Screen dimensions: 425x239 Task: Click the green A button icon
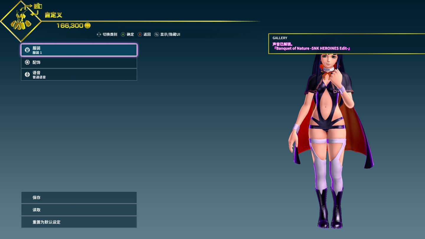coord(123,35)
